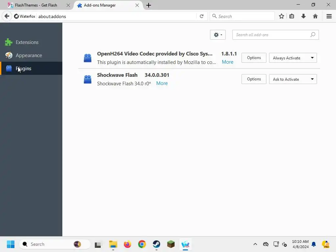Select OpenH264 Video Codec plugin title
This screenshot has height=252, width=336.
point(155,54)
